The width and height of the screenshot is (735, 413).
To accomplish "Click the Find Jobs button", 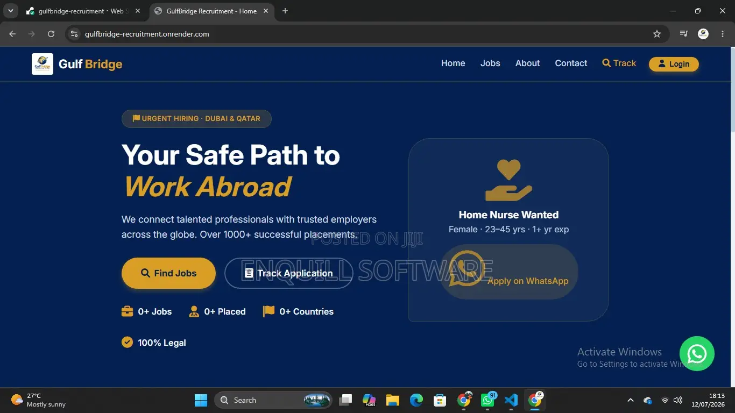I will [x=168, y=273].
